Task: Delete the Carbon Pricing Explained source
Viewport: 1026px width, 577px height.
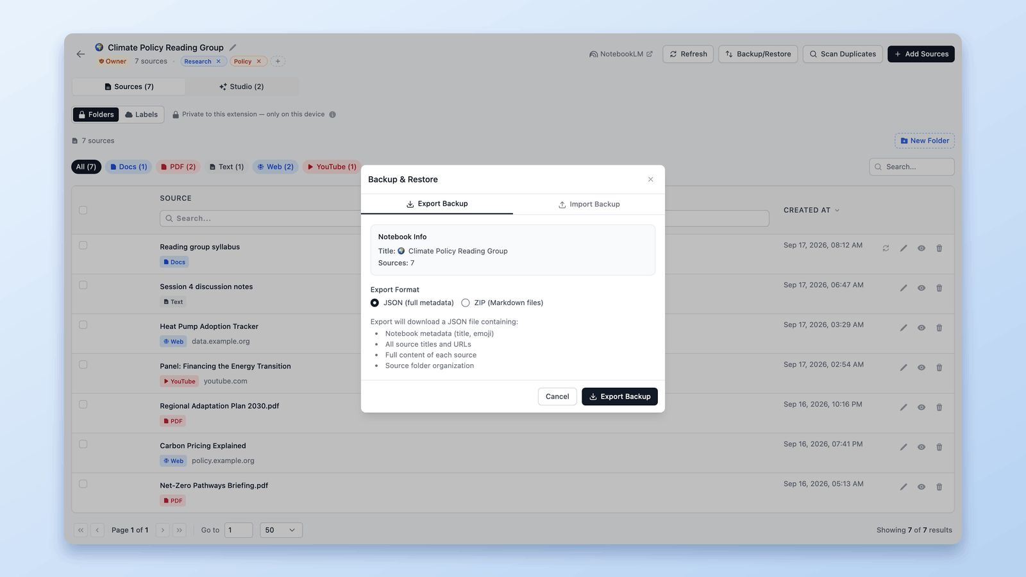Action: click(939, 447)
